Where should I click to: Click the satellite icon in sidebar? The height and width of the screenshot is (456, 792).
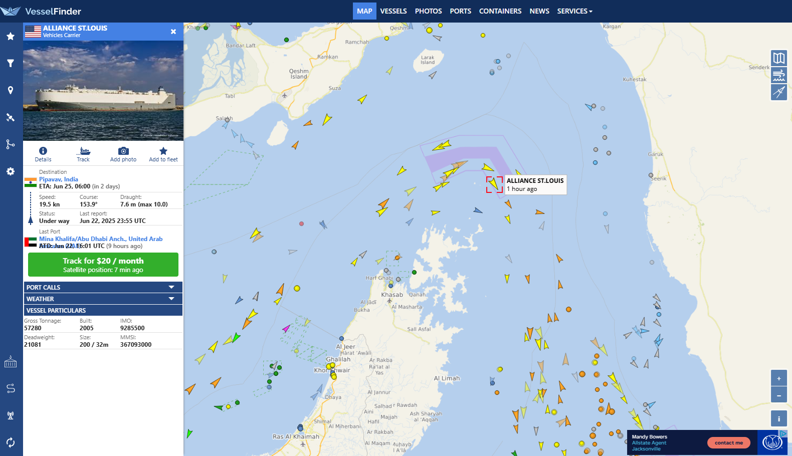point(11,117)
